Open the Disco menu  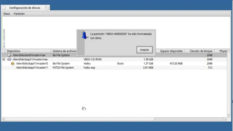coord(7,14)
